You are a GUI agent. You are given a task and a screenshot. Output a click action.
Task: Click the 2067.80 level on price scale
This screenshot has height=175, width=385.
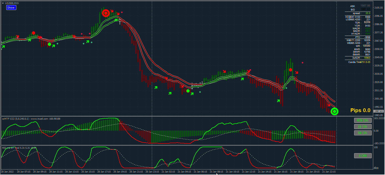[x=378, y=41]
